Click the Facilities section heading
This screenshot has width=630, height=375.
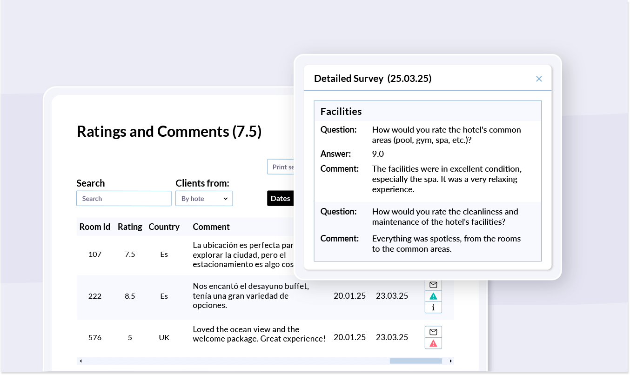point(341,112)
